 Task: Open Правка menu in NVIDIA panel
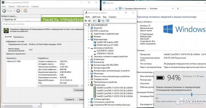[x=11, y=7]
